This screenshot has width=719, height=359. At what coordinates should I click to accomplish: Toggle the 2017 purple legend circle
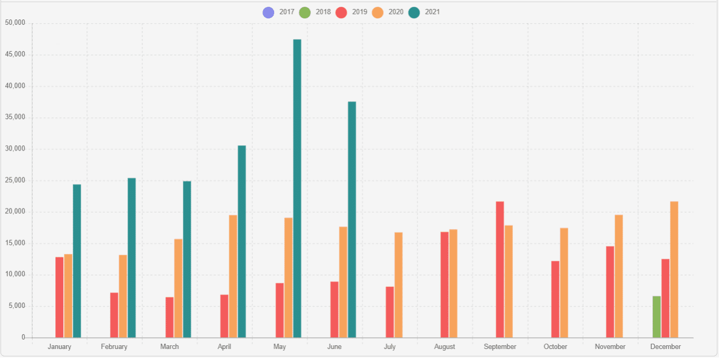(x=268, y=12)
